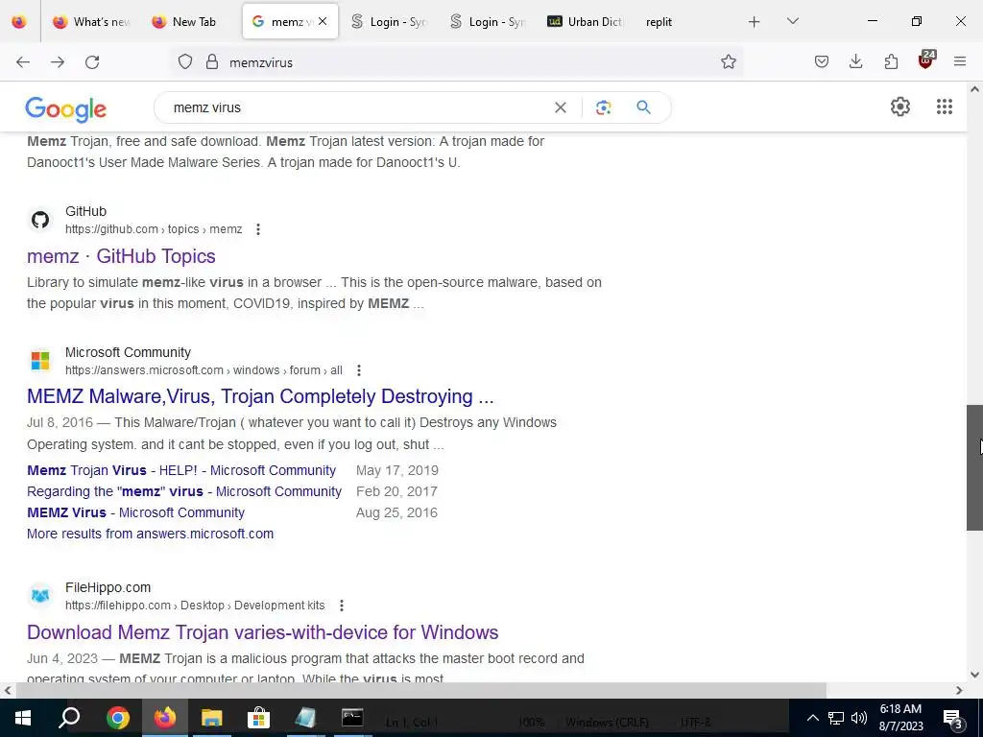This screenshot has width=983, height=737.
Task: Close the memz virus search tab
Action: coord(323,21)
